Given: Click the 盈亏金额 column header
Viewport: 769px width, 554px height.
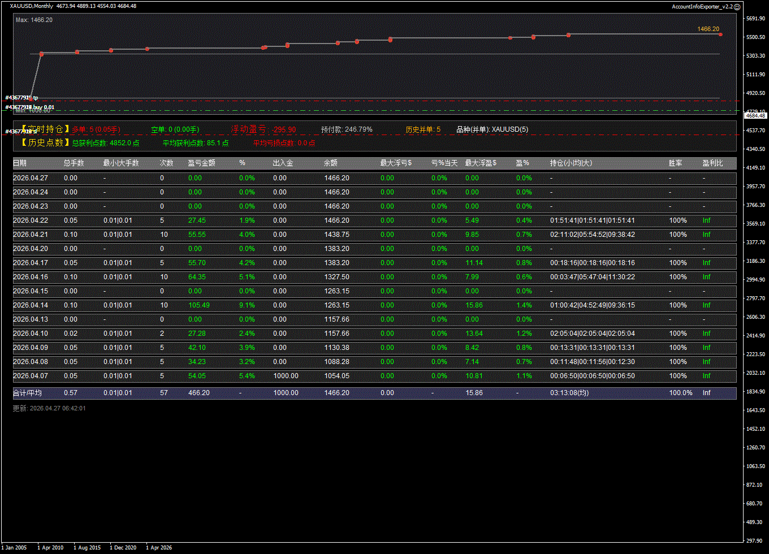Looking at the screenshot, I should [201, 163].
